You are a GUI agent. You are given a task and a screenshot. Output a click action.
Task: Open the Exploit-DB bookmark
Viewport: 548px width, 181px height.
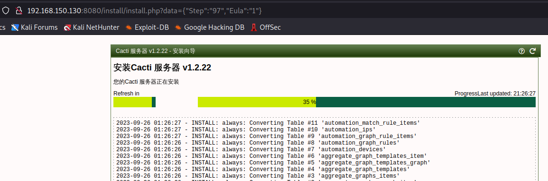click(147, 27)
